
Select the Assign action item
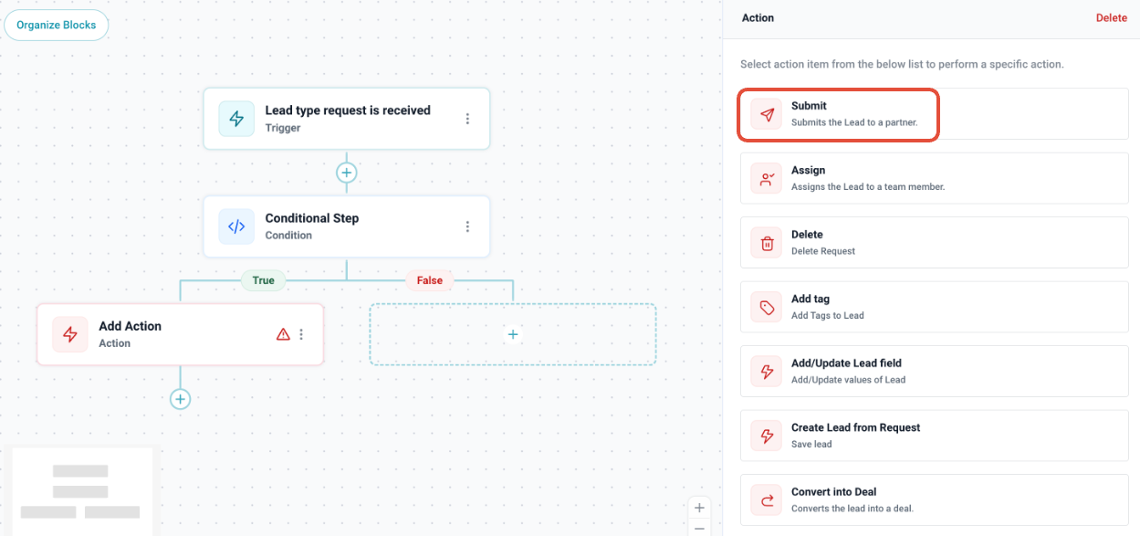point(934,178)
